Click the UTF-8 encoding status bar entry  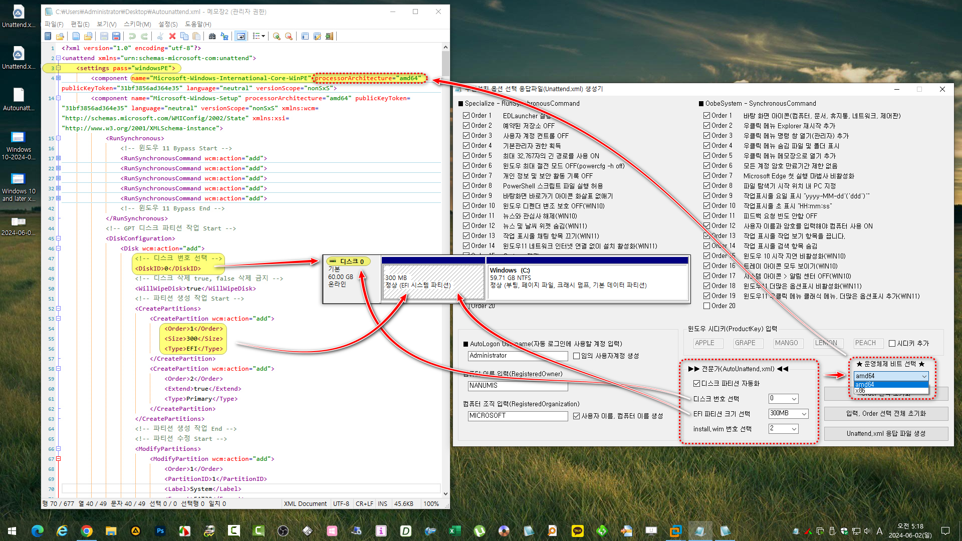(x=341, y=504)
